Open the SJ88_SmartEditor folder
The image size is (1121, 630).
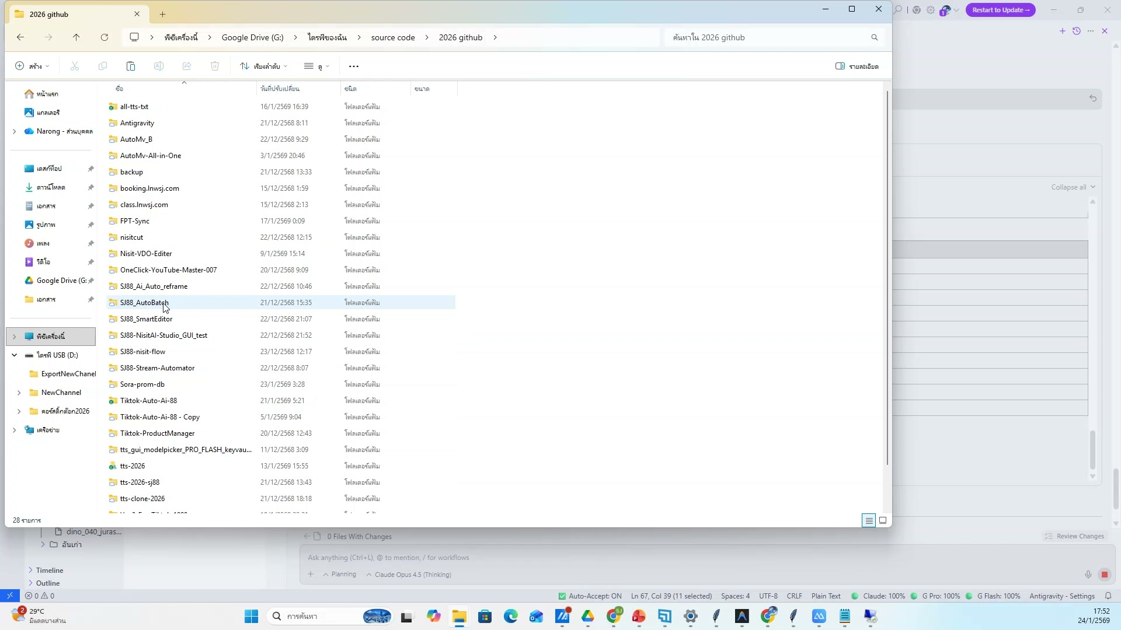pyautogui.click(x=146, y=319)
